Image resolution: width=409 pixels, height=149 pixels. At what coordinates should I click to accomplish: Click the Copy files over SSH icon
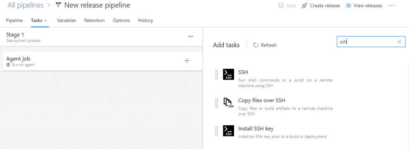(228, 103)
